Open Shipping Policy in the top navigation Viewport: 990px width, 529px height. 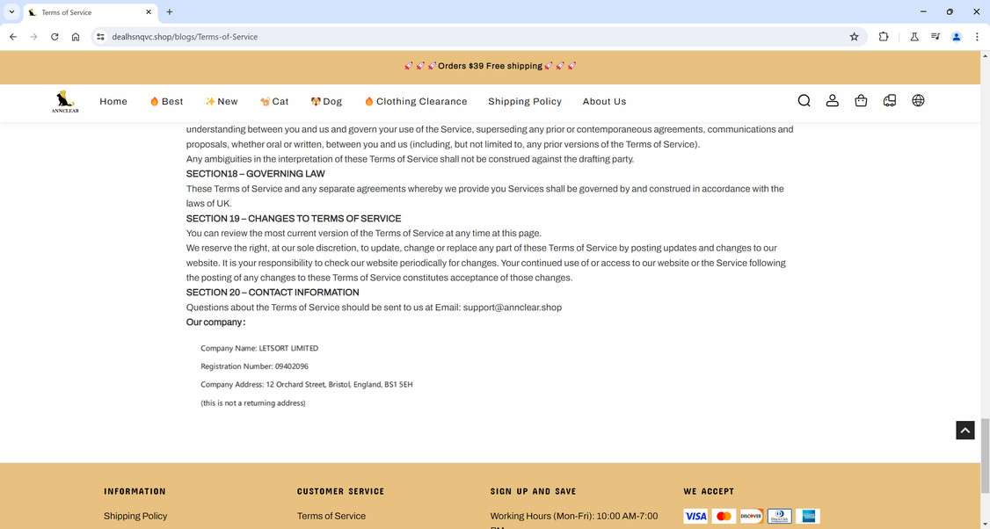click(525, 101)
